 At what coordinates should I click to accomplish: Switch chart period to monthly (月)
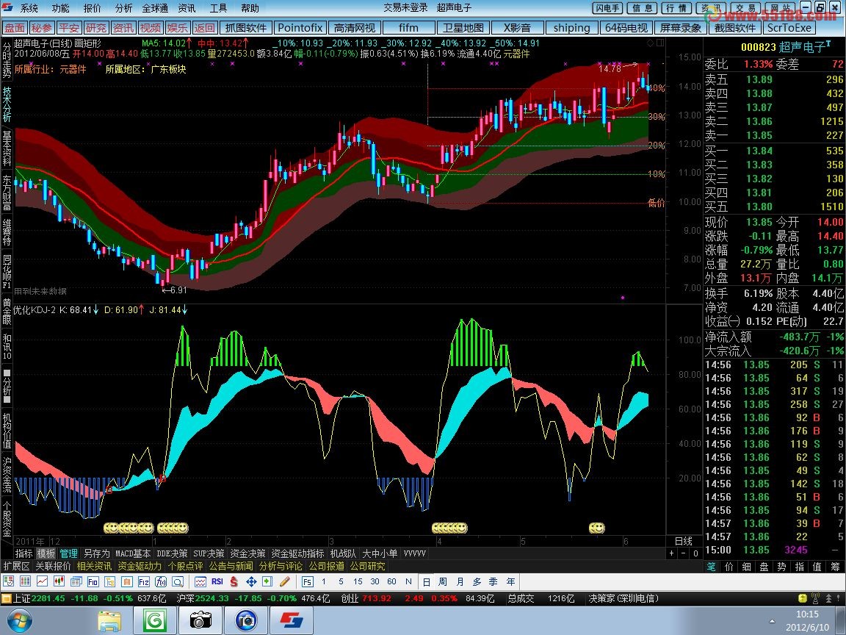460,581
